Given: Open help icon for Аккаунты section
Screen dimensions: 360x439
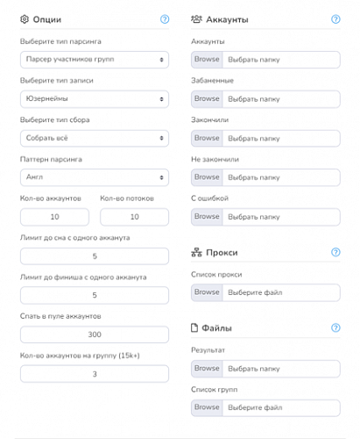Looking at the screenshot, I should 335,19.
